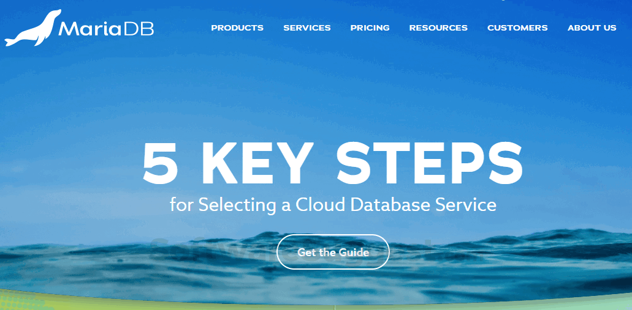
Task: Open the Products menu
Action: 237,28
